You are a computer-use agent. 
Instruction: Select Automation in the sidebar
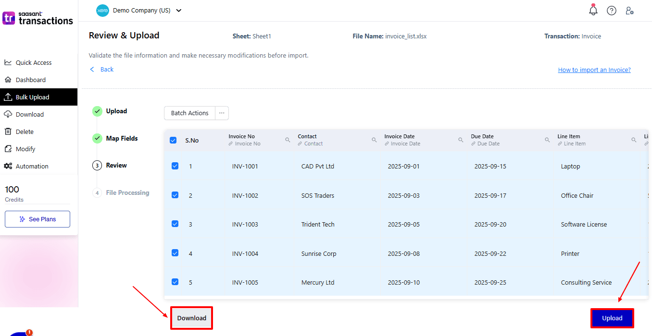pos(32,166)
